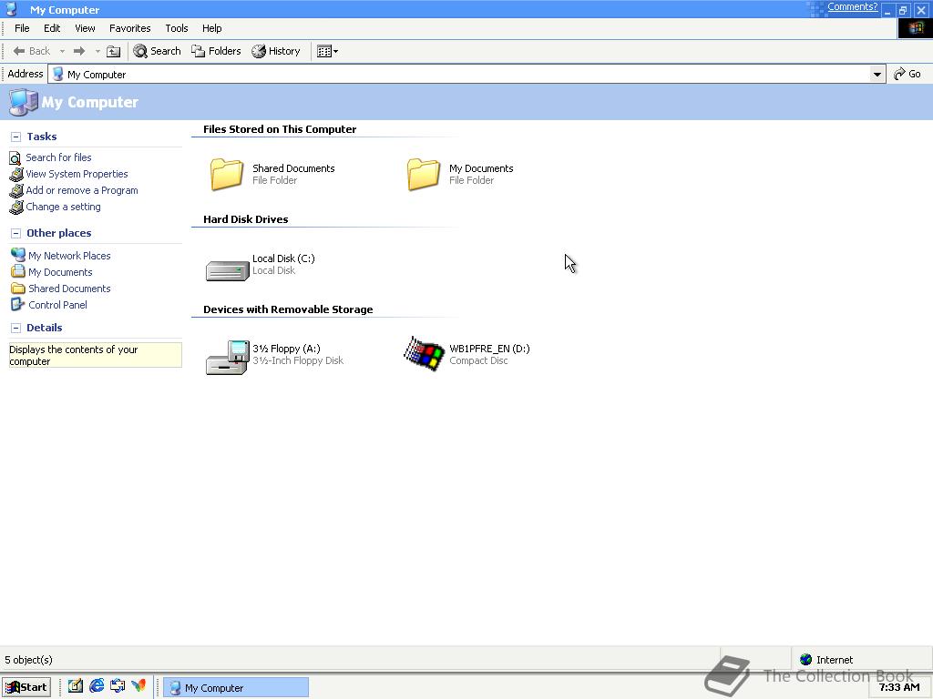Click the View System Properties icon
Viewport: 933px width, 699px height.
[x=16, y=174]
